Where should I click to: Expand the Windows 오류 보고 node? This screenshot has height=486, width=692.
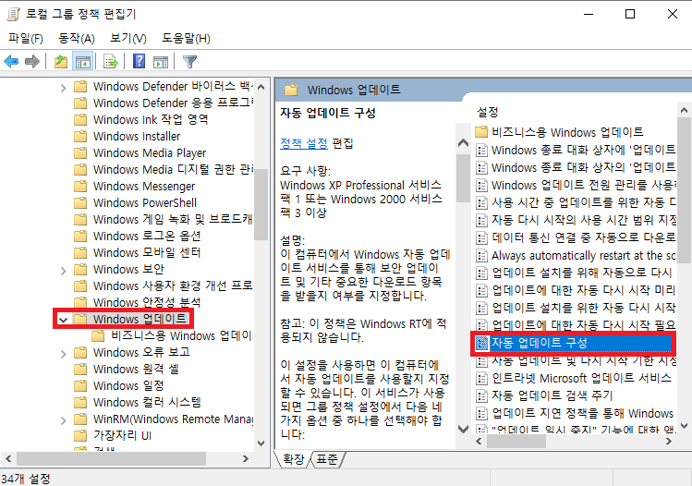point(63,353)
